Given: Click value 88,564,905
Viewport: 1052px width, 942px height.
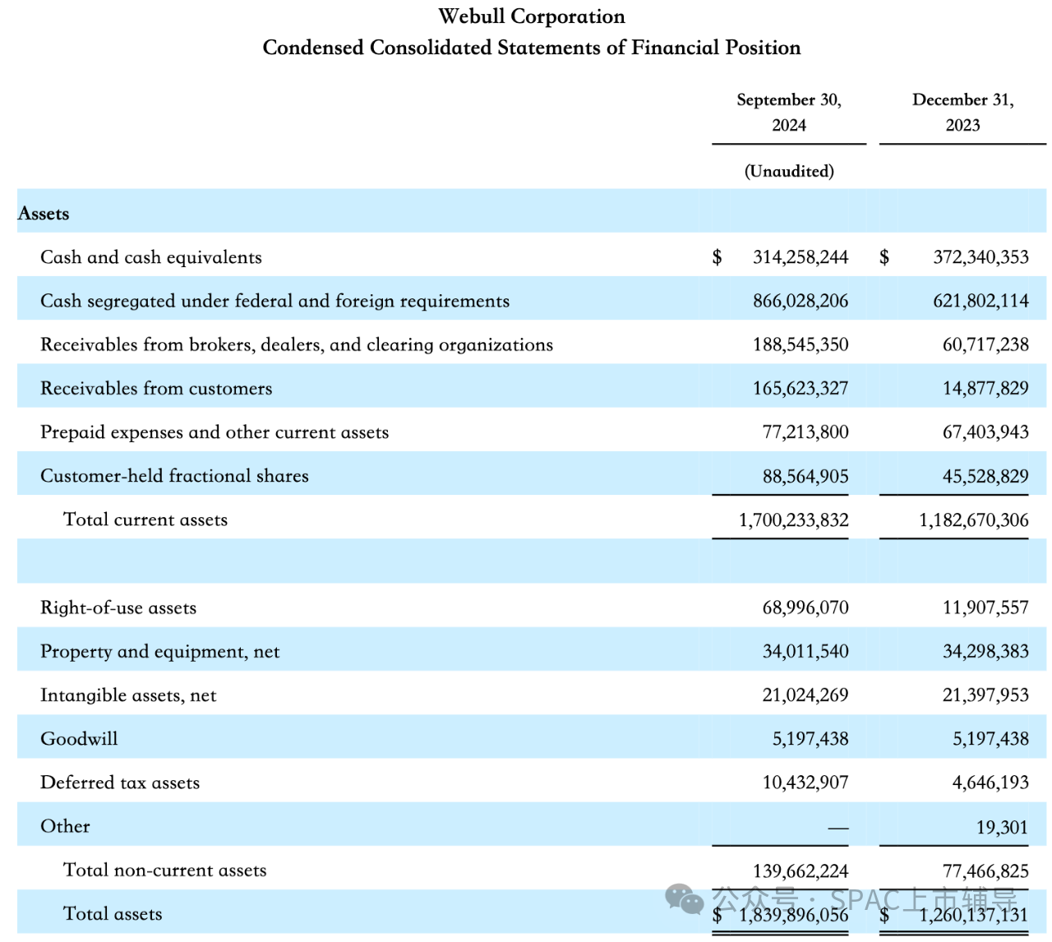Looking at the screenshot, I should 805,477.
